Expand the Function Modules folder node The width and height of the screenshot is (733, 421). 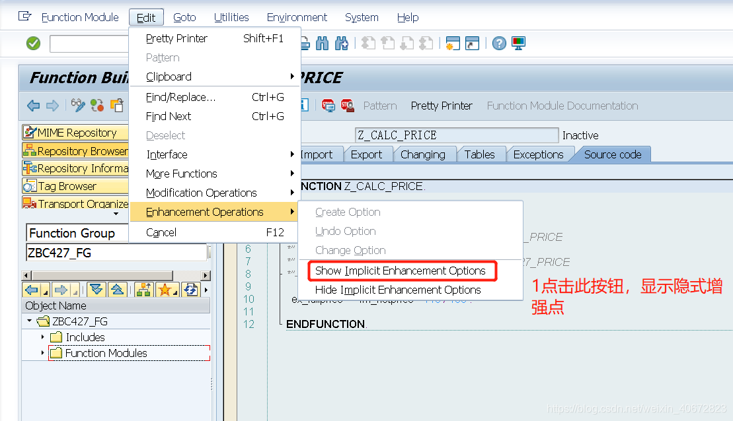click(x=42, y=353)
